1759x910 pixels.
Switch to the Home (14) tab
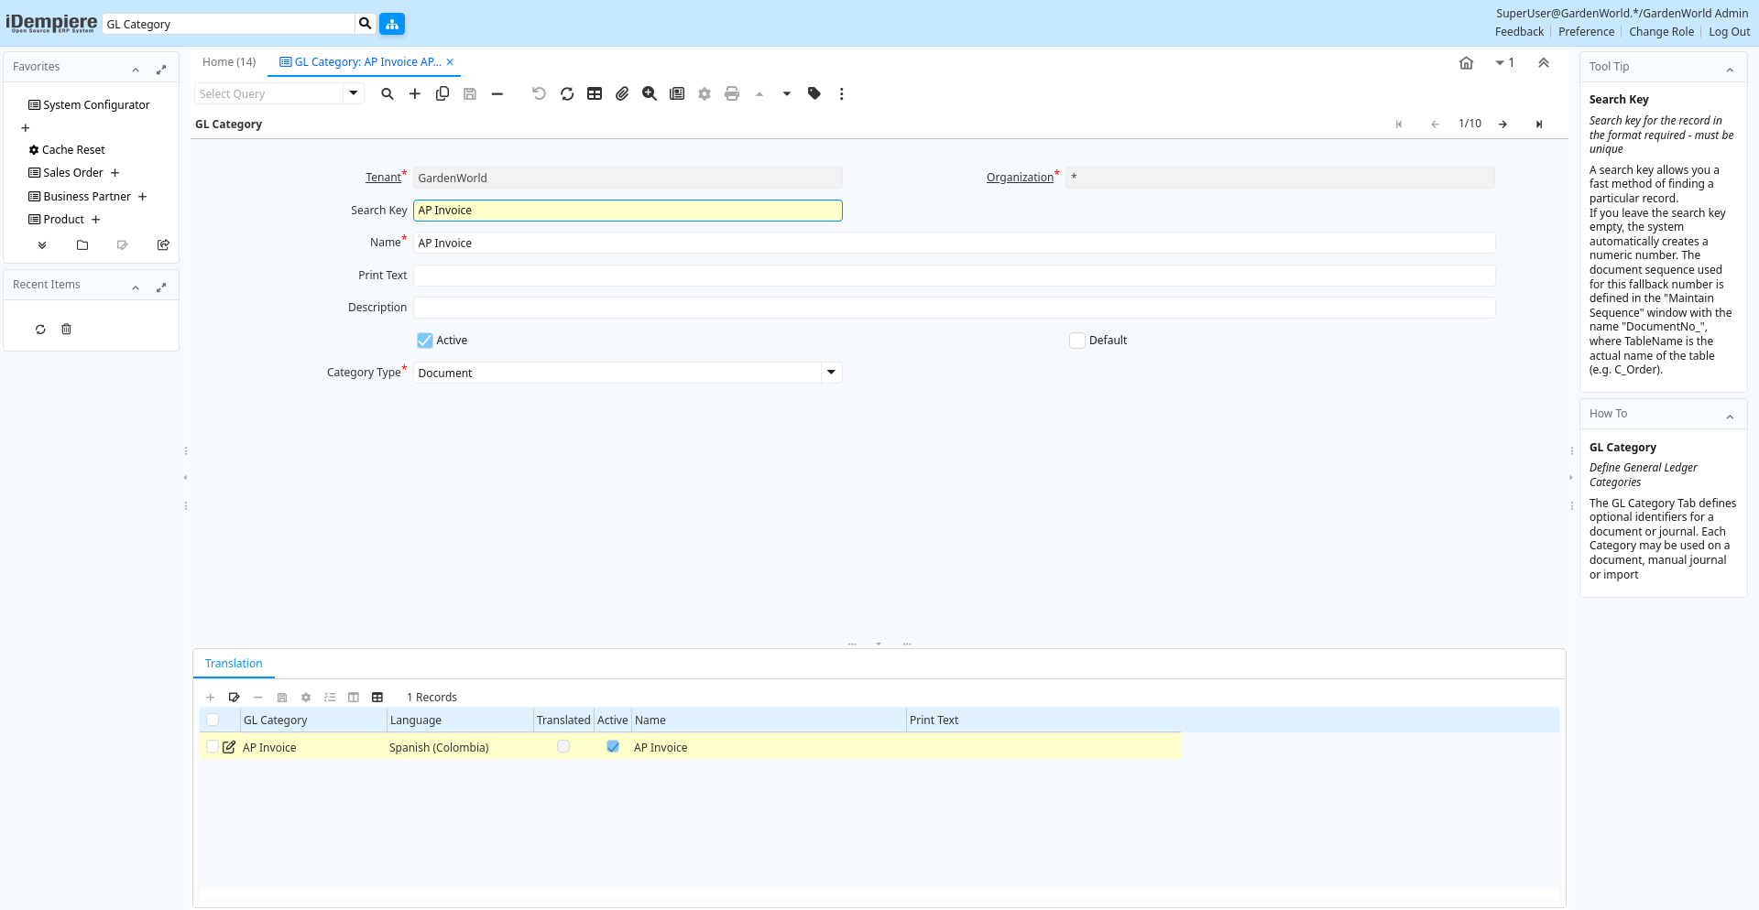point(229,62)
